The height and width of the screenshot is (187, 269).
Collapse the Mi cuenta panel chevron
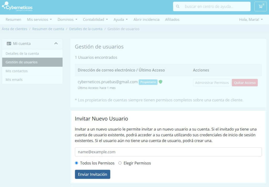(x=56, y=44)
